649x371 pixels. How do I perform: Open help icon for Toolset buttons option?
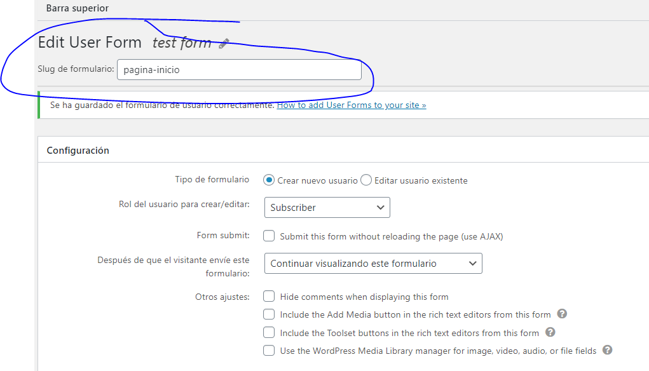(x=550, y=332)
